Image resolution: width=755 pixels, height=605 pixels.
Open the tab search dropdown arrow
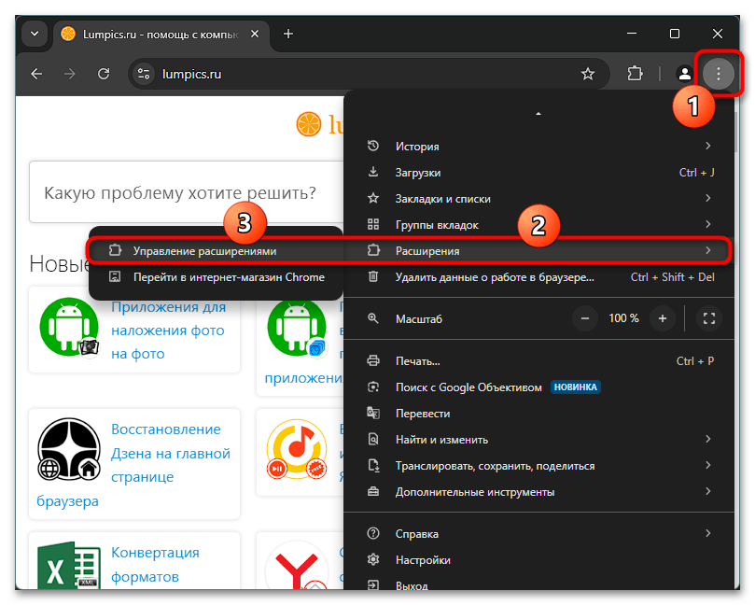click(35, 34)
